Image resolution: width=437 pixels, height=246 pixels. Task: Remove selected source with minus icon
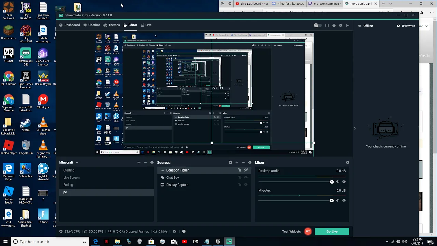pyautogui.click(x=243, y=163)
